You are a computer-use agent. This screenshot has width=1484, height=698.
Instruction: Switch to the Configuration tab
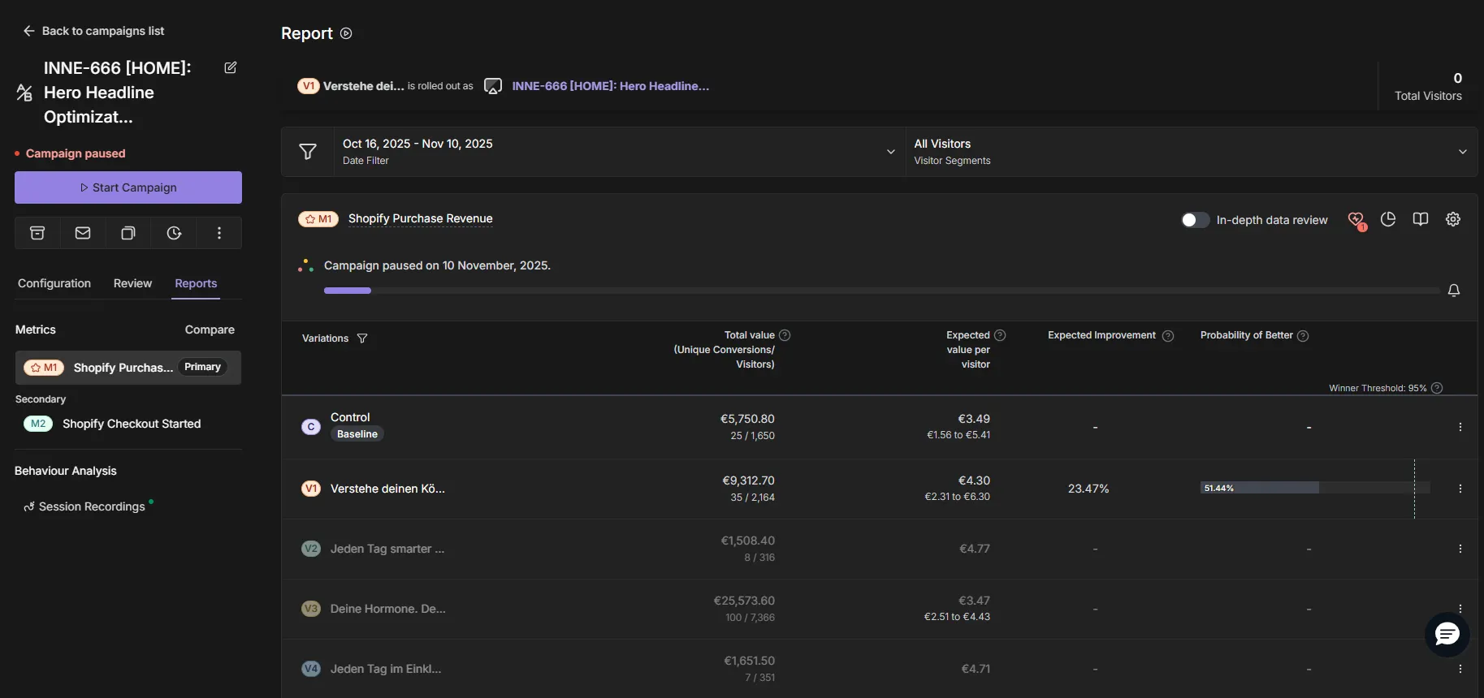(54, 283)
